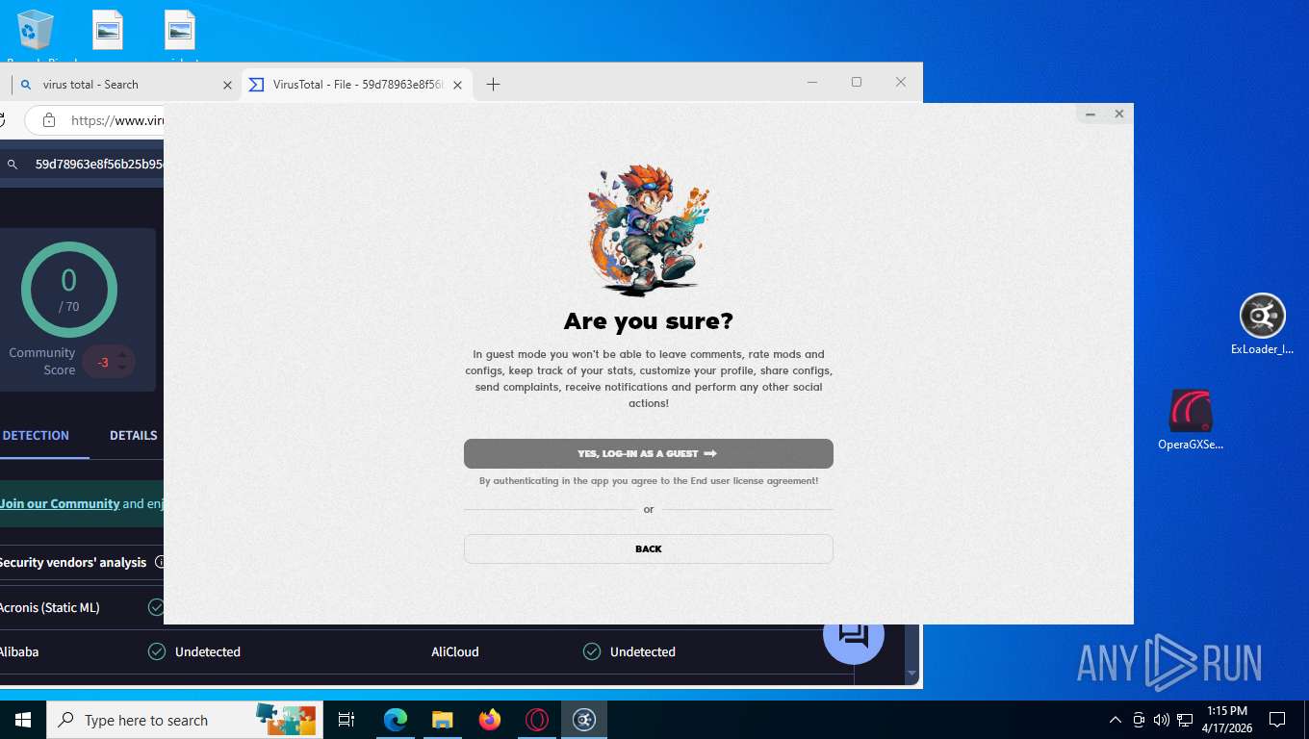Screen dimensions: 1309x739
Task: Open the DETAILS tab on VirusTotal
Action: [133, 435]
